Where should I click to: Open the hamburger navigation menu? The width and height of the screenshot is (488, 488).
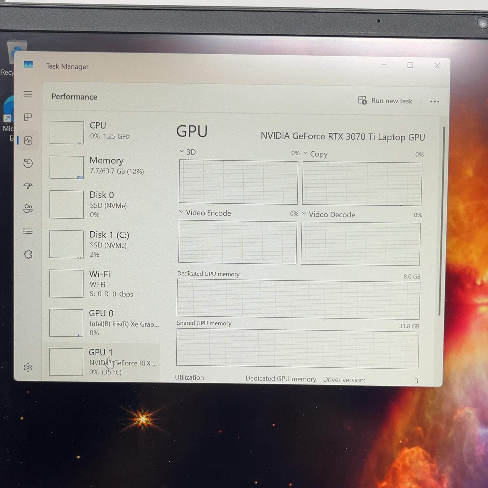(28, 94)
